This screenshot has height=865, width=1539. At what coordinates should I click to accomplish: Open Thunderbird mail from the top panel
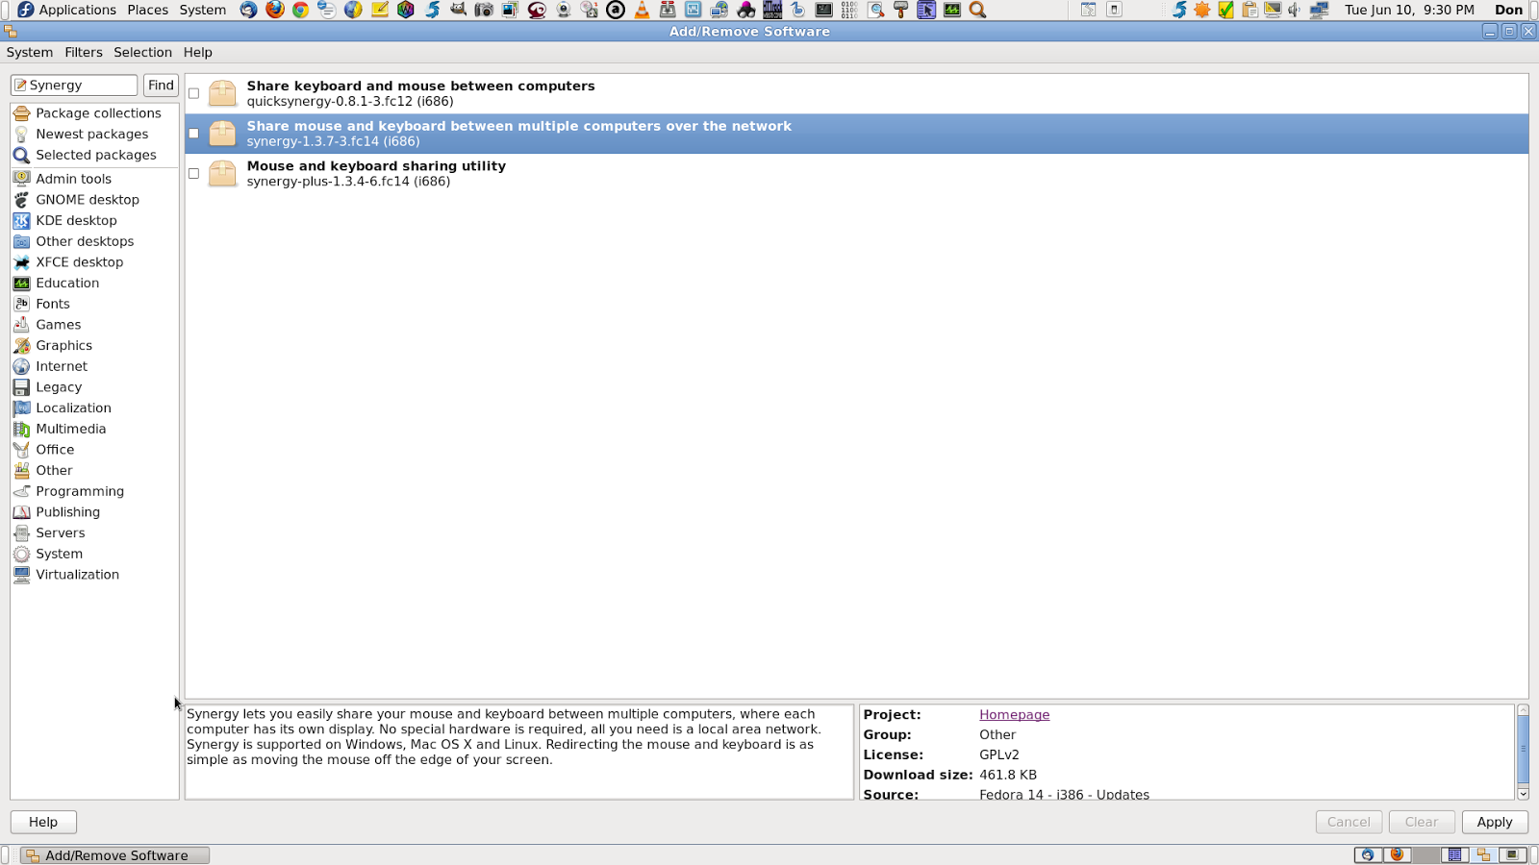point(249,10)
